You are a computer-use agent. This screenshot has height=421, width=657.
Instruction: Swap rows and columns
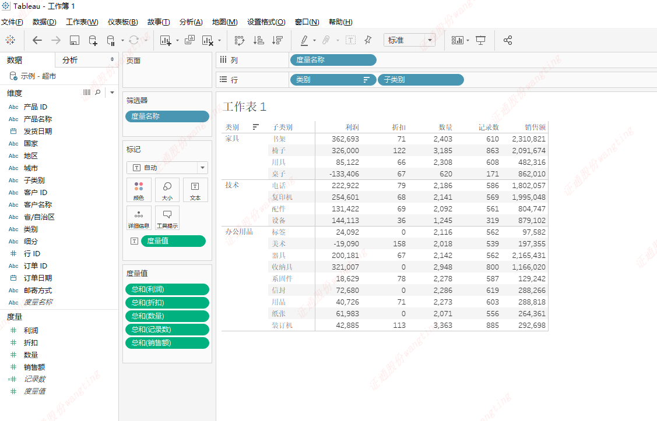(x=239, y=40)
